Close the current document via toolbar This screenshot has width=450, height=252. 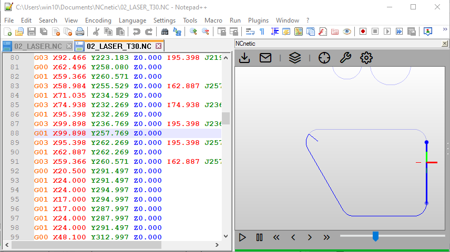(x=56, y=31)
